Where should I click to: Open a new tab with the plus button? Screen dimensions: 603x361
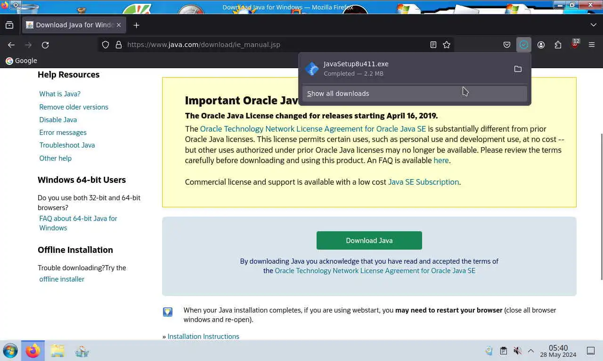137,25
